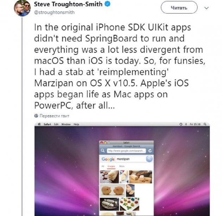Click the search magnifier left of the URL field
The height and width of the screenshot is (216, 222).
pyautogui.click(x=103, y=151)
